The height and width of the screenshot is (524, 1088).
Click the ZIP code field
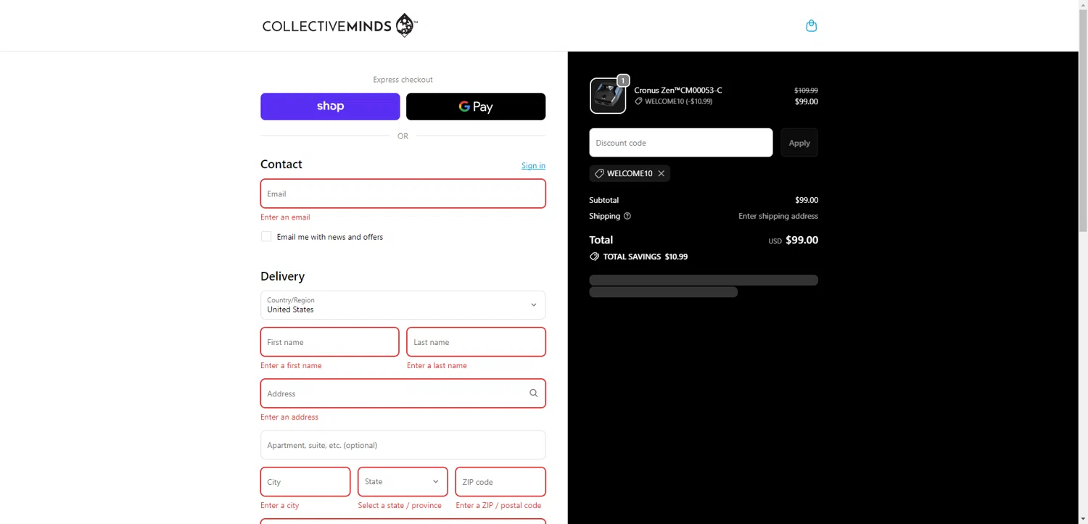coord(500,482)
